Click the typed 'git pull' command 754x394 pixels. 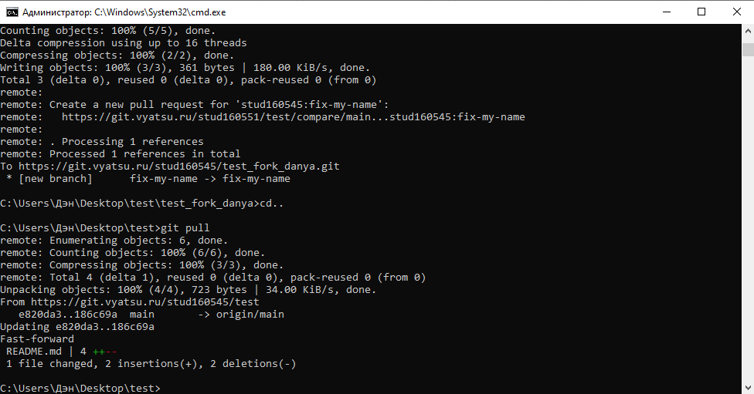(185, 228)
